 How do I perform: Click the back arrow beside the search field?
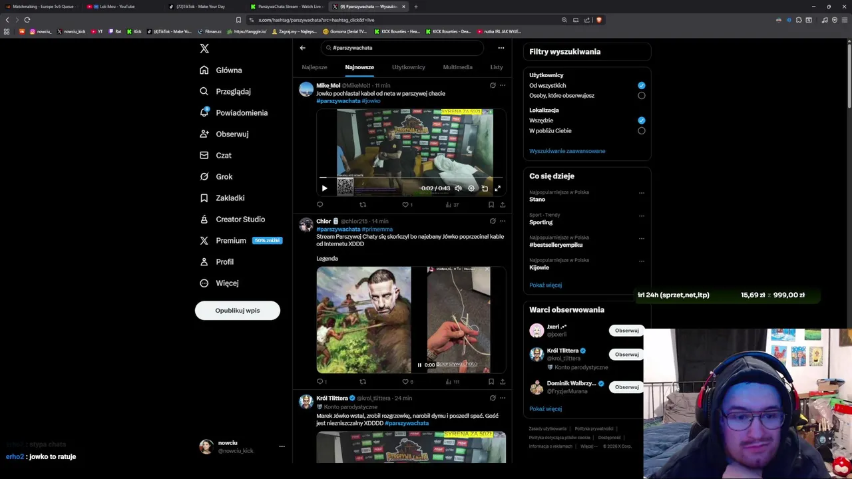pos(302,48)
